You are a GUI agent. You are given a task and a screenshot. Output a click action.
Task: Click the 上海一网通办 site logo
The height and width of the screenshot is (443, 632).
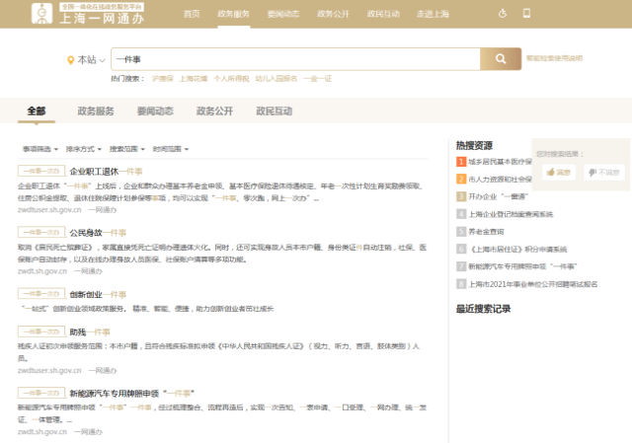click(x=91, y=14)
